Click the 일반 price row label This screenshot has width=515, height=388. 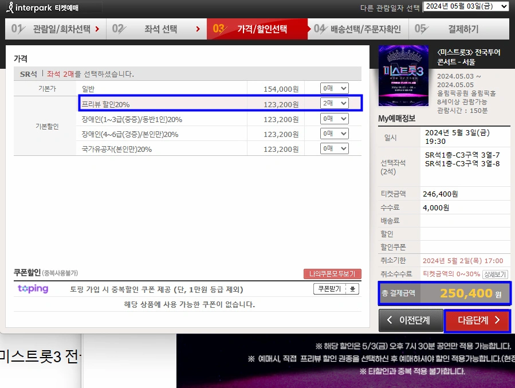coord(88,89)
